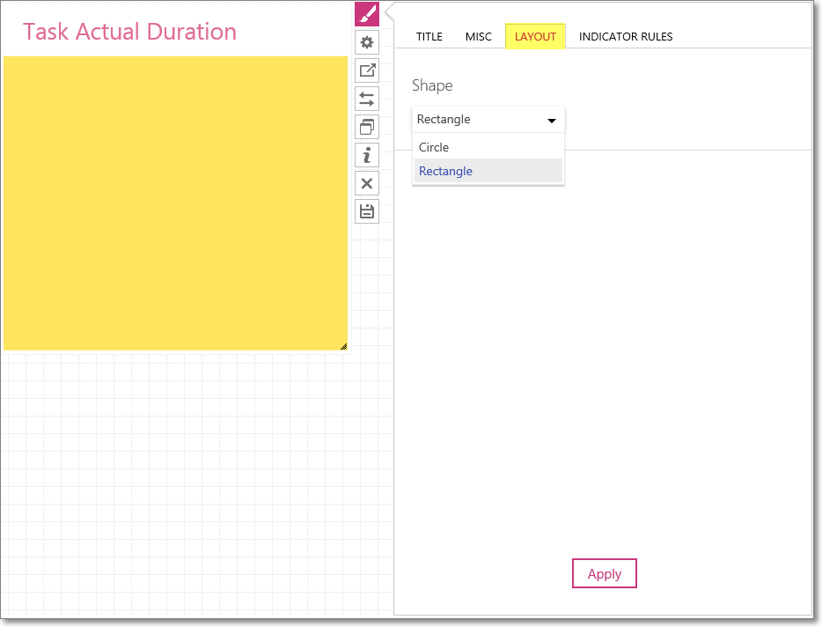
Task: Open the INDICATOR RULES tab
Action: point(626,37)
